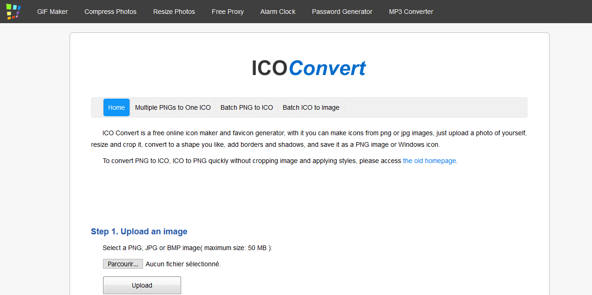
Task: Click the colorful logo icon in top bar
Action: [13, 12]
